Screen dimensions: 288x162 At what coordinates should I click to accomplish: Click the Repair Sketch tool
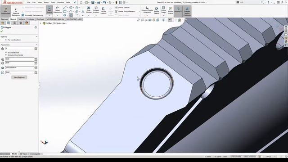coord(157,11)
